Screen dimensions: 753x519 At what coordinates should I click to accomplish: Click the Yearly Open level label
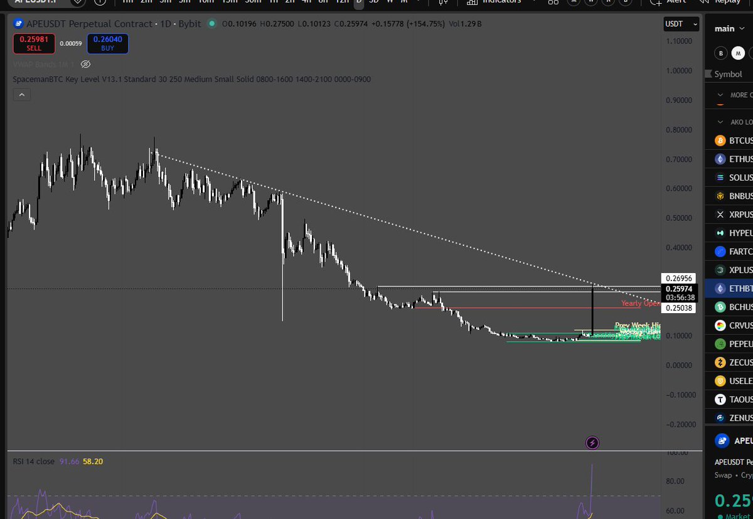click(640, 303)
